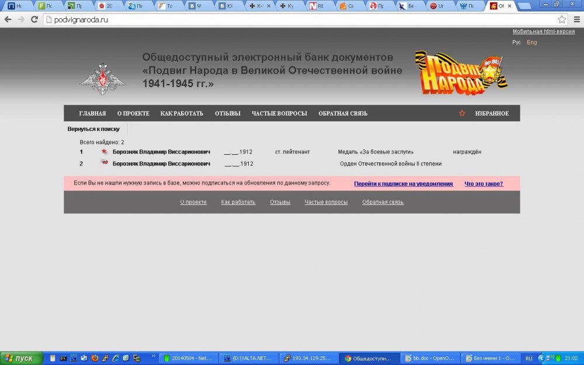Open the ОБРАТНАЯ СВЯЗЬ menu item
This screenshot has height=365, width=584.
point(343,114)
